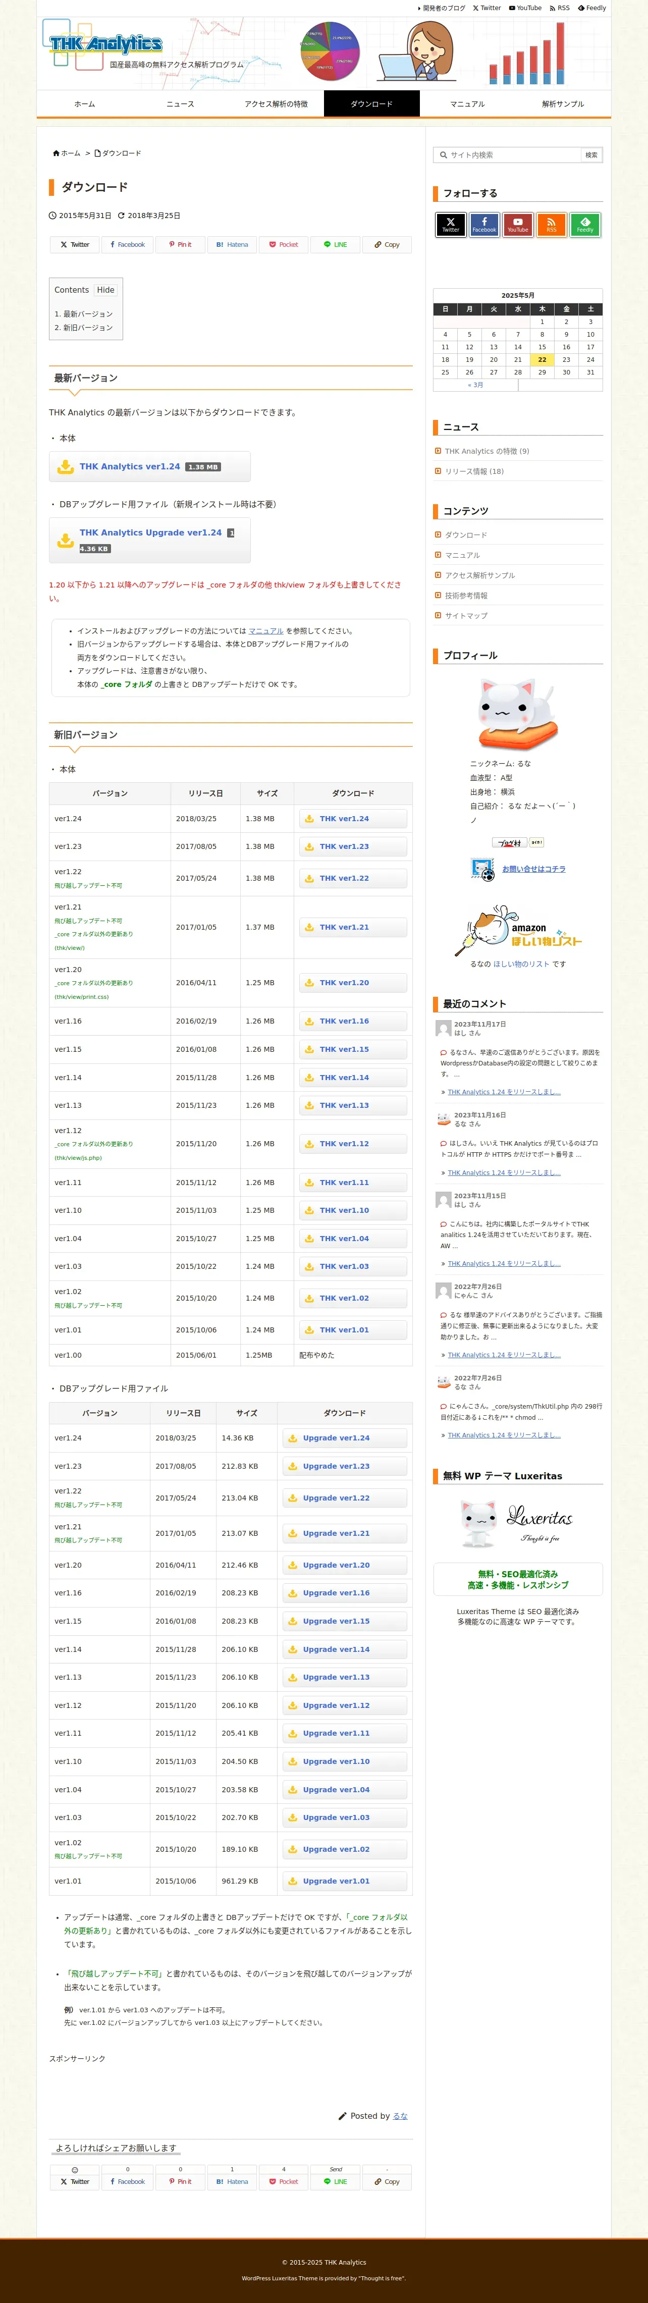Image resolution: width=648 pixels, height=2303 pixels.
Task: Click the Upgrade ver1.10 download button
Action: point(344,1761)
